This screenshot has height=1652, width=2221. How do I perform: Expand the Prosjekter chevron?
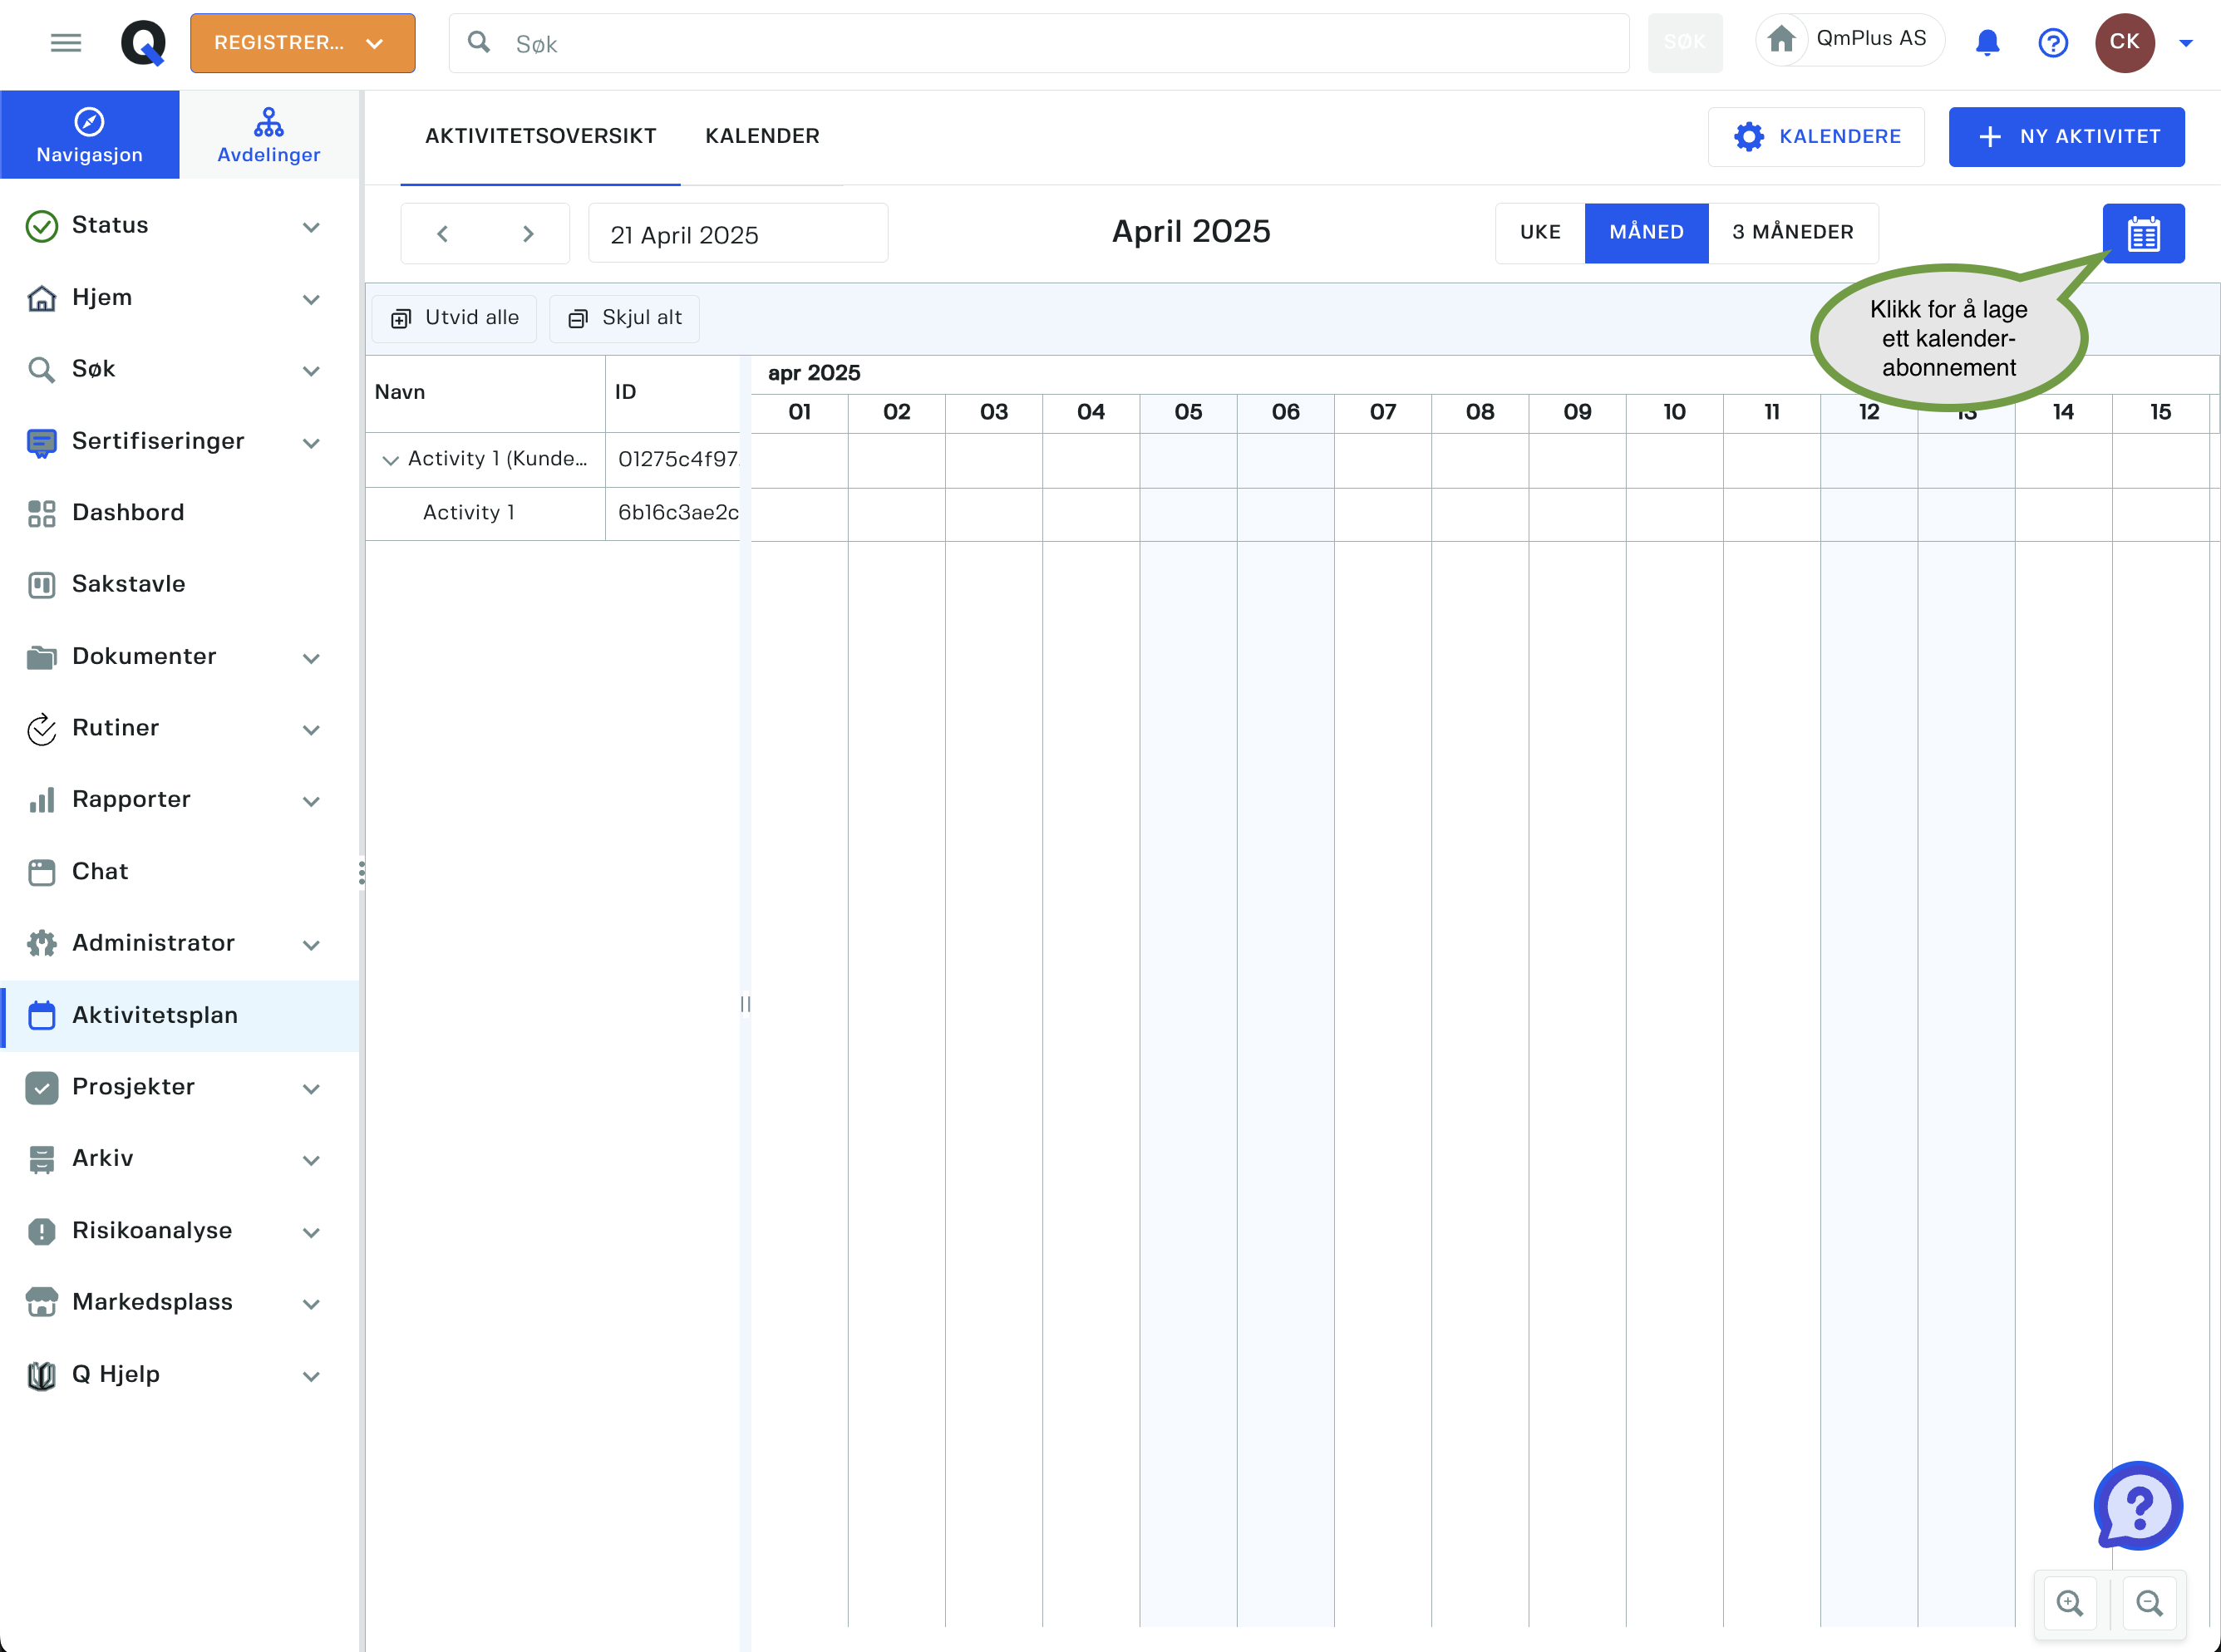click(311, 1088)
